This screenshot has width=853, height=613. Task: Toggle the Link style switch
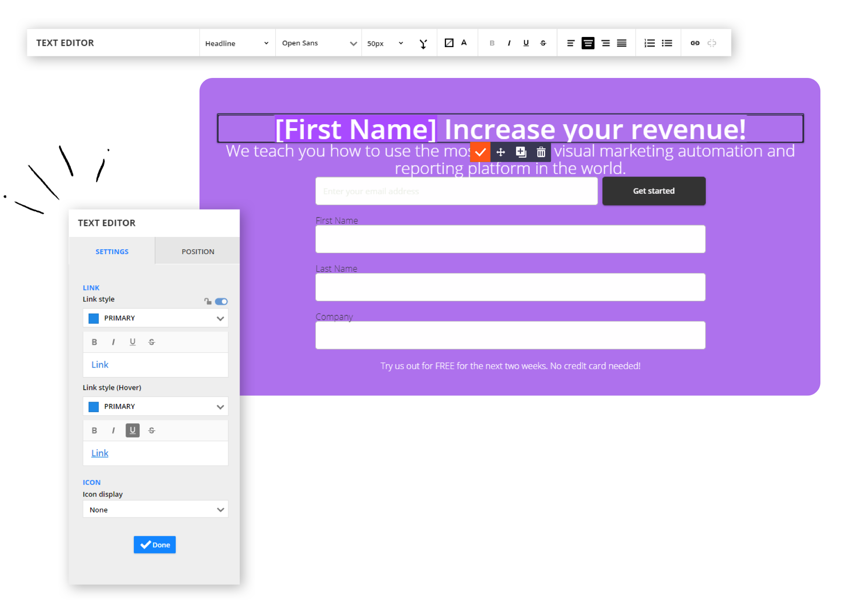pos(221,301)
